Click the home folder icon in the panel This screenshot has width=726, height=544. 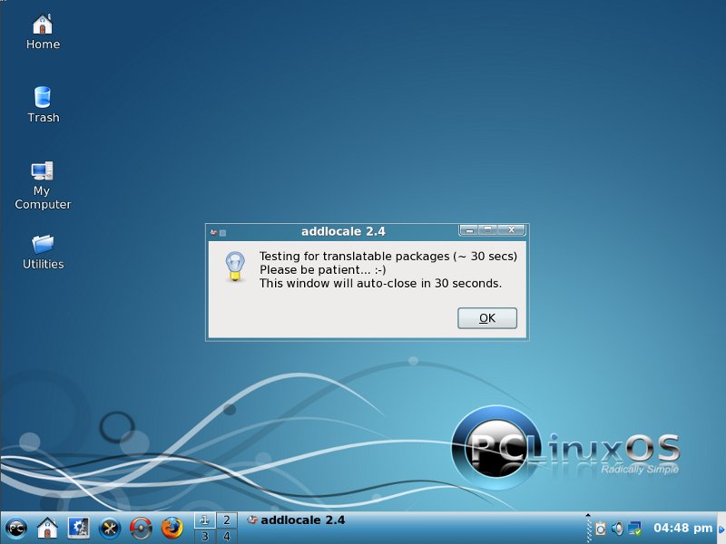47,528
